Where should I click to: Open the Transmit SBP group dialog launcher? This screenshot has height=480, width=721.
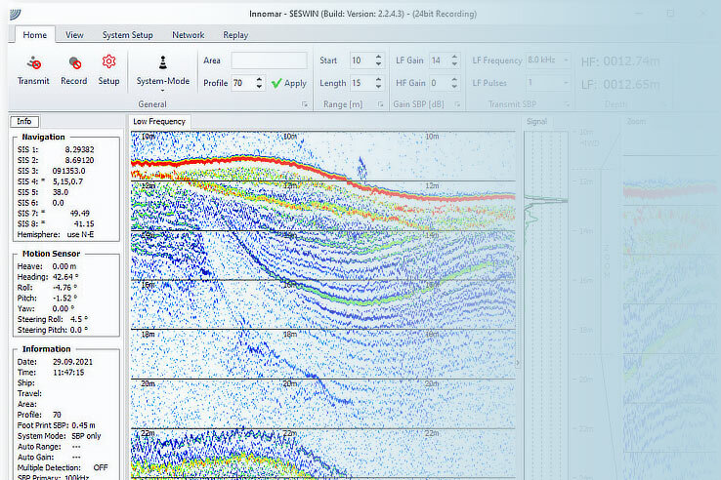pos(567,104)
